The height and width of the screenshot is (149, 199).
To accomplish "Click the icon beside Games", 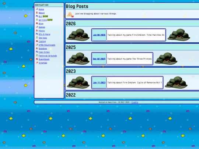I will tap(37, 27).
